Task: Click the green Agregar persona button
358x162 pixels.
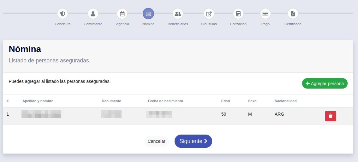Action: (325, 84)
